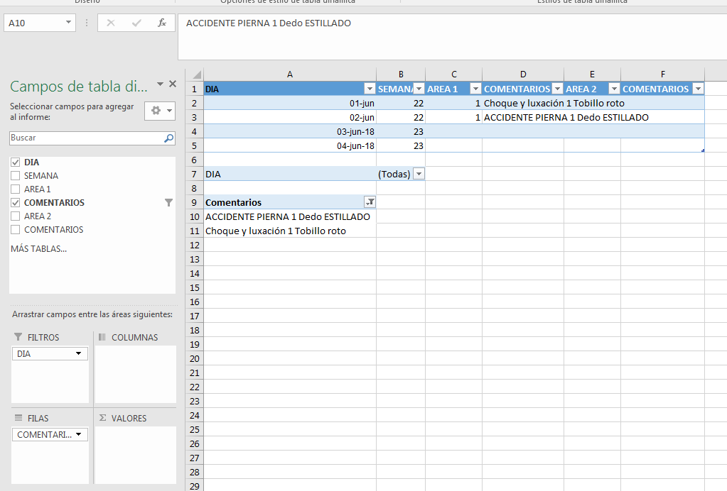The width and height of the screenshot is (727, 491).
Task: Expand the DIA field menu in FILTROS area
Action: click(x=78, y=353)
